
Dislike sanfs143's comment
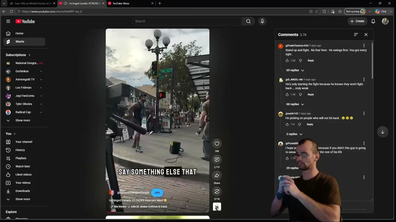pyautogui.click(x=299, y=125)
